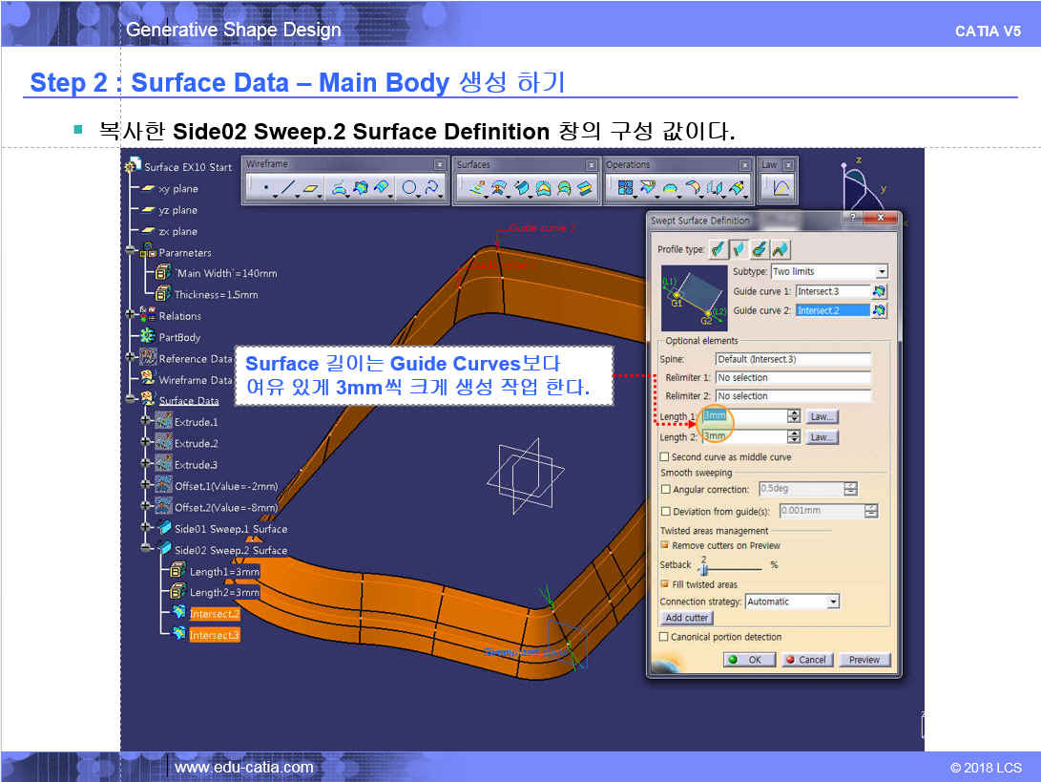
Task: Select Intersect.3 in the specification tree
Action: click(214, 635)
